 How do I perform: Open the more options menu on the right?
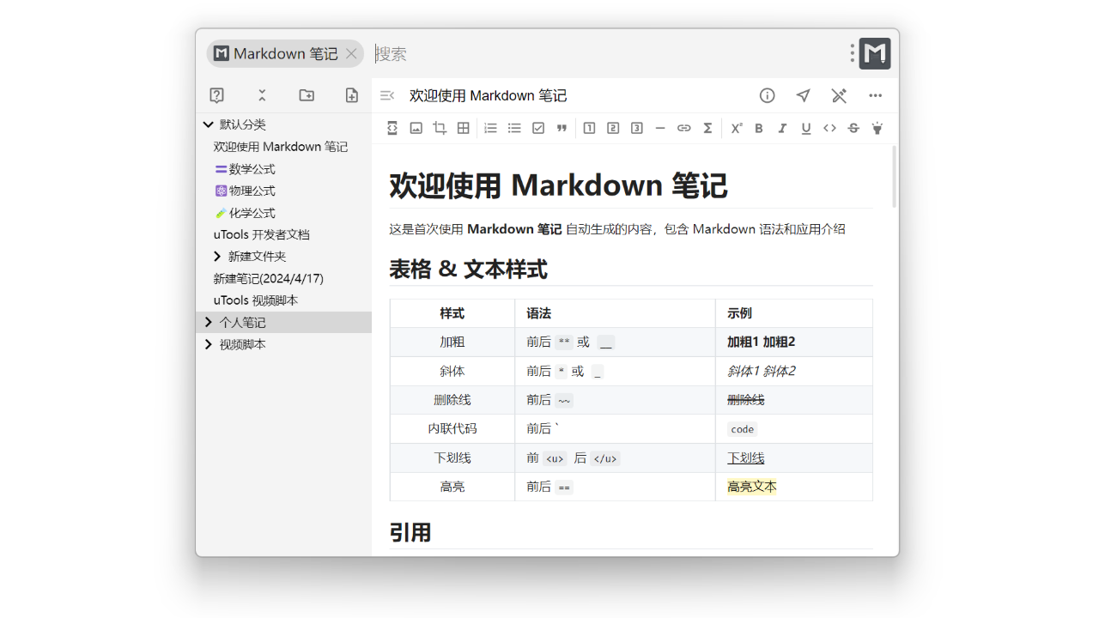[875, 95]
